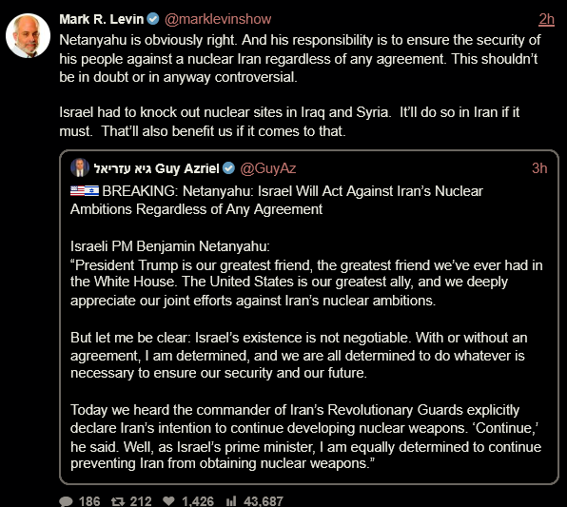Viewport: 567px width, 507px height.
Task: Open the view count bar chart icon
Action: [x=231, y=501]
